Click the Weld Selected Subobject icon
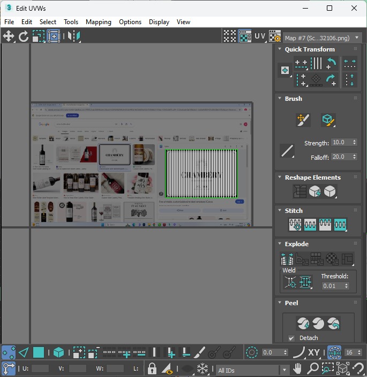Screen dimensions: 367x377 click(305, 282)
